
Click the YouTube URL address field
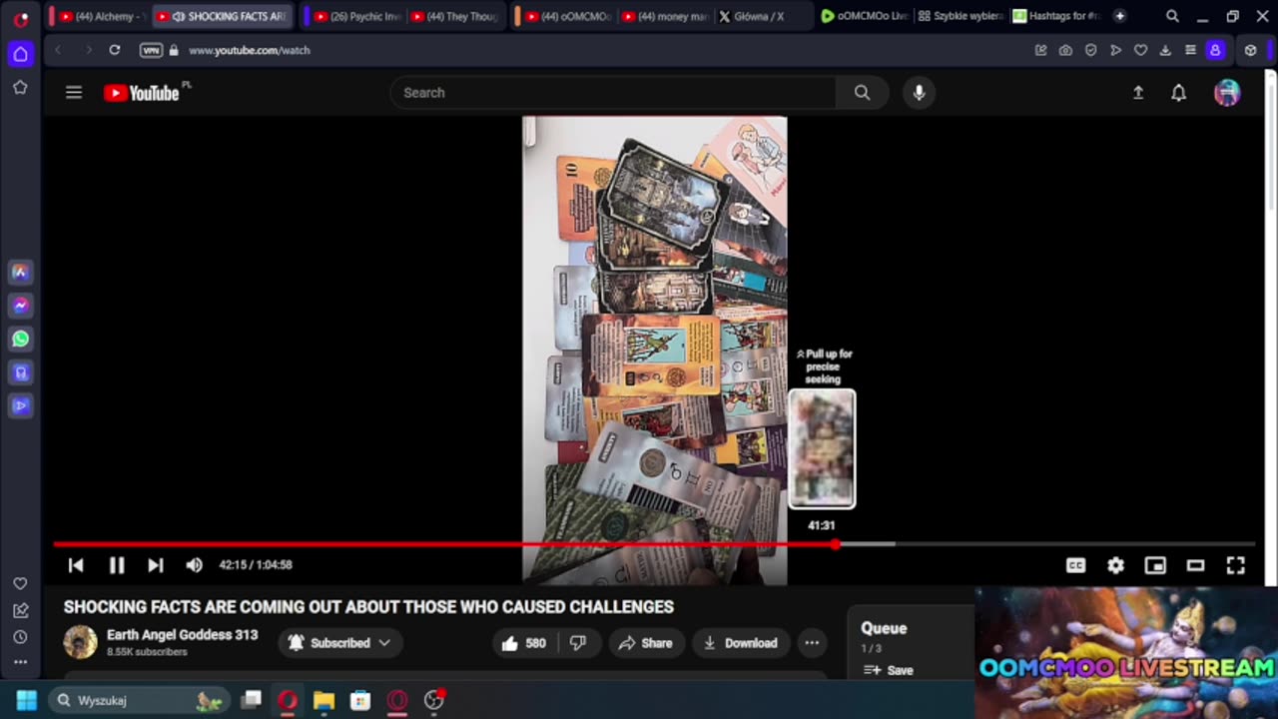(249, 50)
